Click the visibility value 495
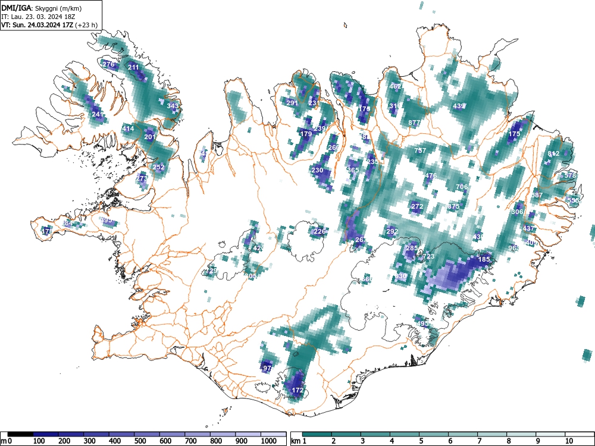Viewport: 595px width, 446px height. pyautogui.click(x=422, y=323)
